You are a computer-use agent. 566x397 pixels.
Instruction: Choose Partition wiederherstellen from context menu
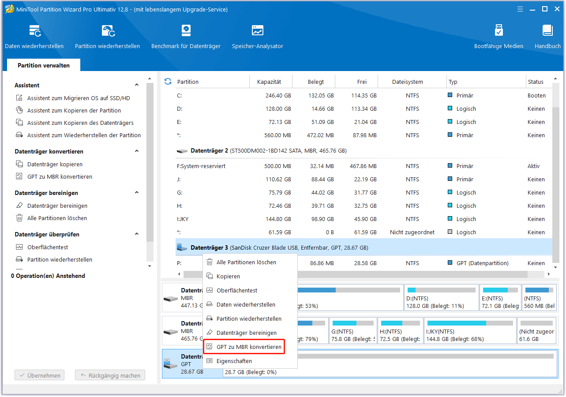pos(250,318)
